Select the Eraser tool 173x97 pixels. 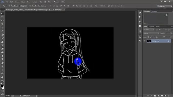point(2,49)
